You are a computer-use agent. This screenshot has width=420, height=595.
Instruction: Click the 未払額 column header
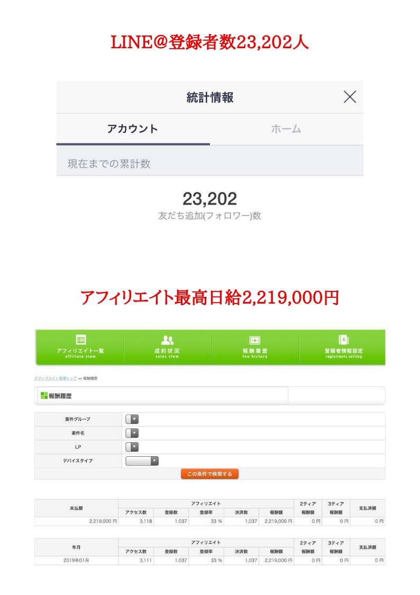pos(77,508)
